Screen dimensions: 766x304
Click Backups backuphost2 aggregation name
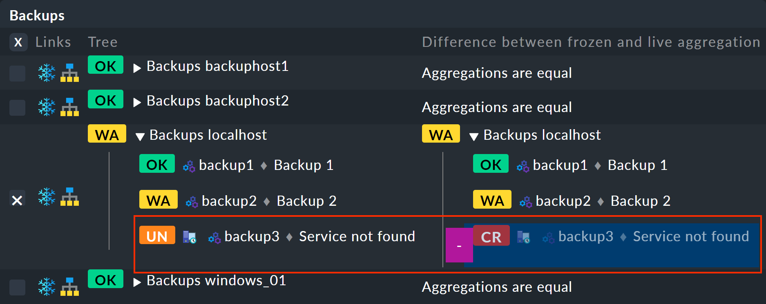click(217, 101)
